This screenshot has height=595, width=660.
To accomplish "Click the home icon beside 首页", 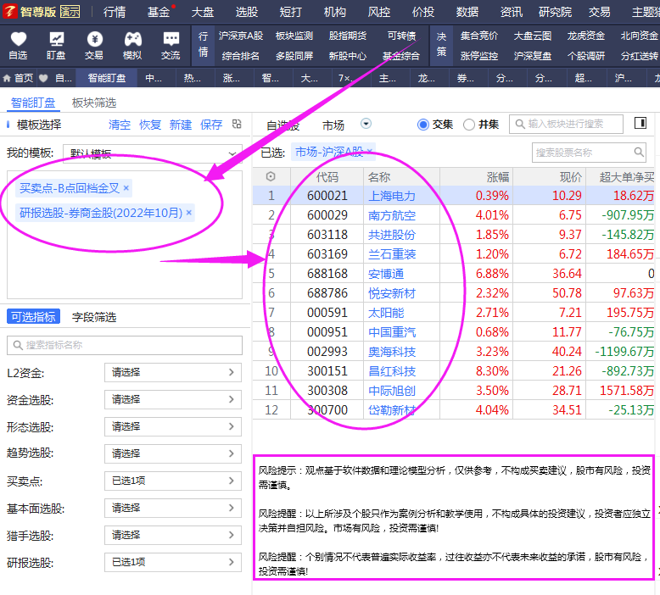I will (7, 78).
